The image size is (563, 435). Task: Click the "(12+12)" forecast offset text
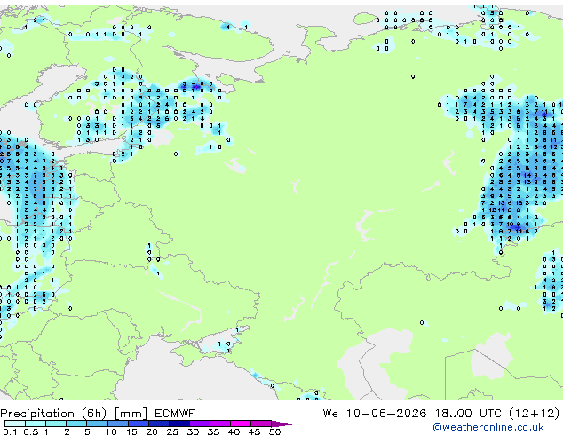coord(535,414)
